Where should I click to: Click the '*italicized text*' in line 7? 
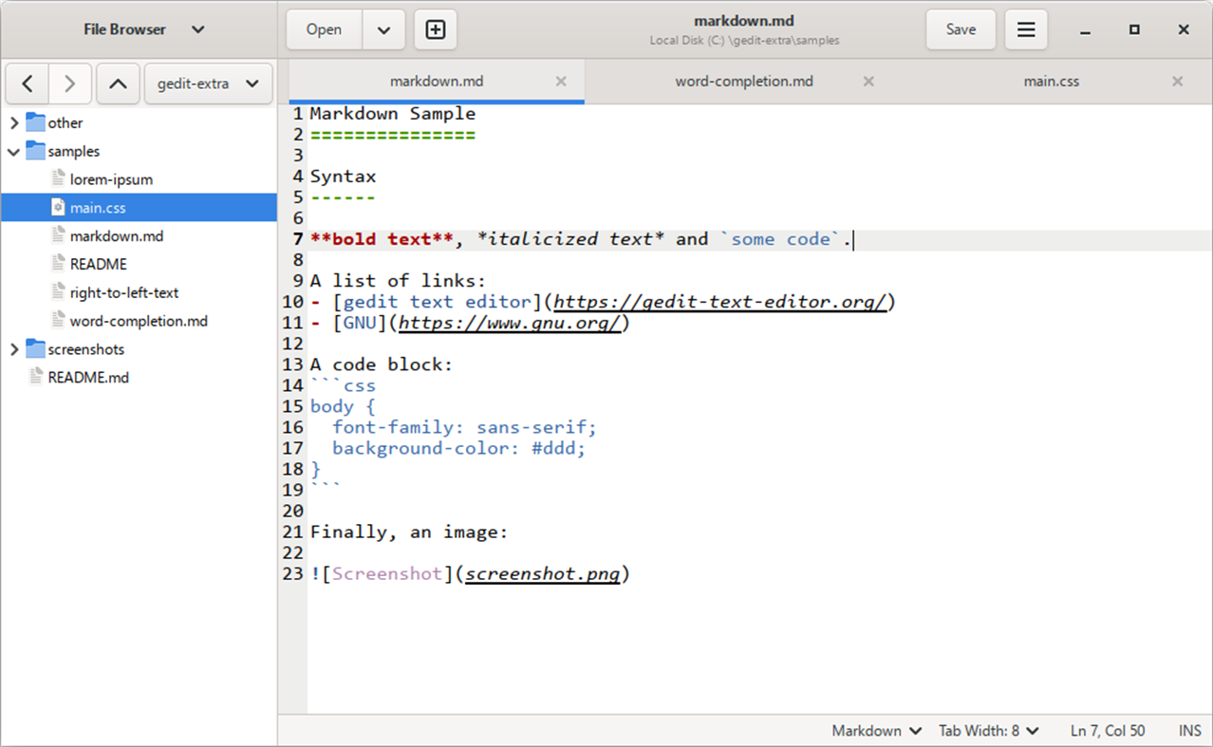click(570, 239)
